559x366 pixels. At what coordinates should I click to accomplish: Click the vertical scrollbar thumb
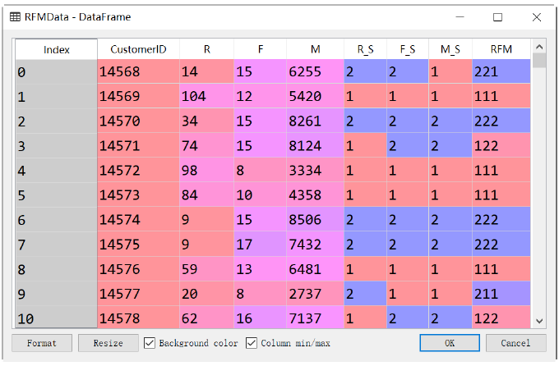pyautogui.click(x=539, y=60)
